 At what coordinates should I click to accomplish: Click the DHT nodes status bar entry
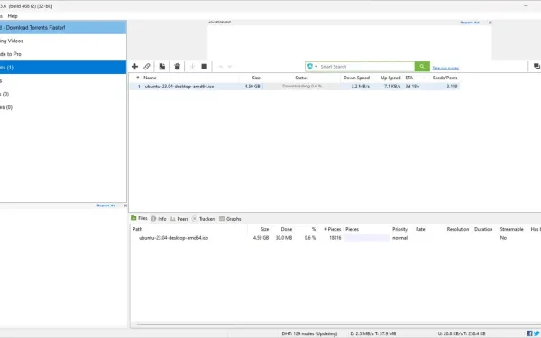coord(309,333)
